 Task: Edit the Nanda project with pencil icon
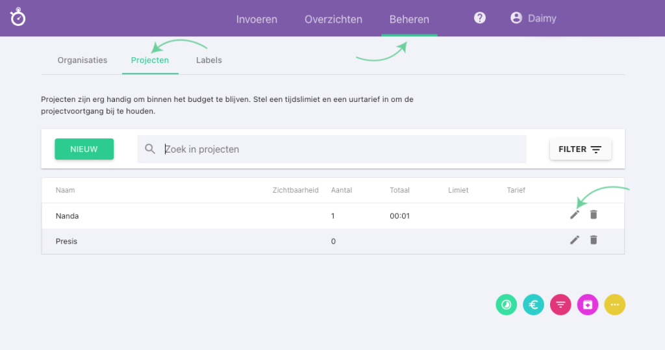click(x=575, y=215)
